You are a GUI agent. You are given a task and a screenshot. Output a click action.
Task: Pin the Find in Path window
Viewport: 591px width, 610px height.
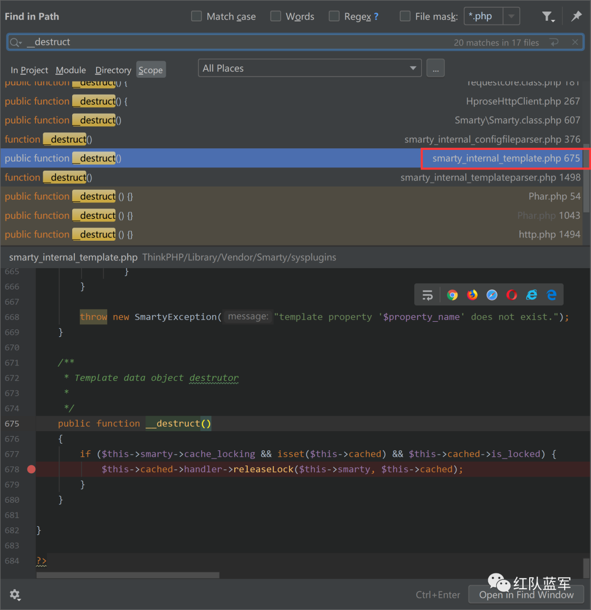point(576,16)
